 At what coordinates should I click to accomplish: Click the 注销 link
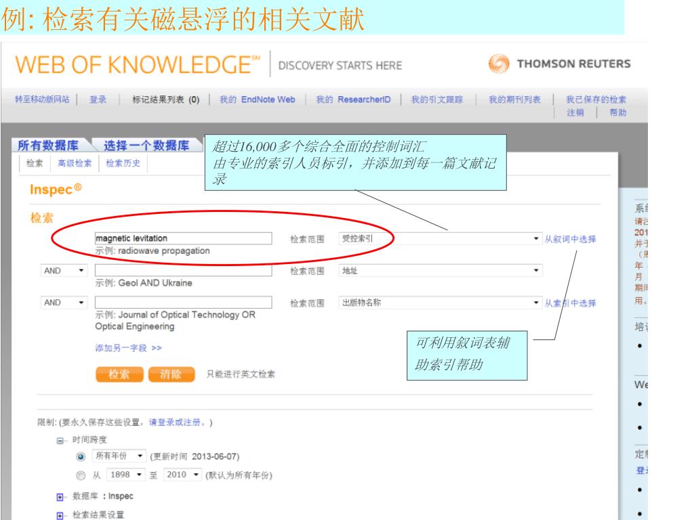point(575,113)
